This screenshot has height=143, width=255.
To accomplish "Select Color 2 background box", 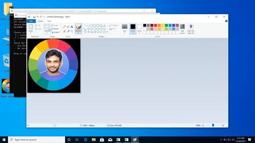I will point(139,29).
